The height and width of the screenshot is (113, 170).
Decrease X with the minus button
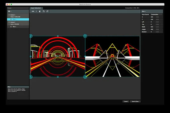click(x=157, y=17)
